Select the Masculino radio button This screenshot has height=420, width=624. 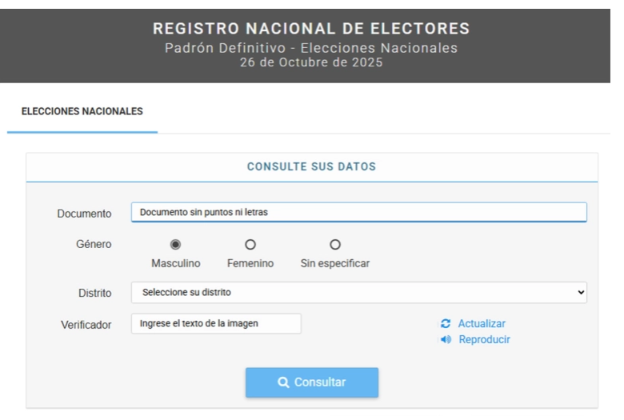click(x=176, y=244)
